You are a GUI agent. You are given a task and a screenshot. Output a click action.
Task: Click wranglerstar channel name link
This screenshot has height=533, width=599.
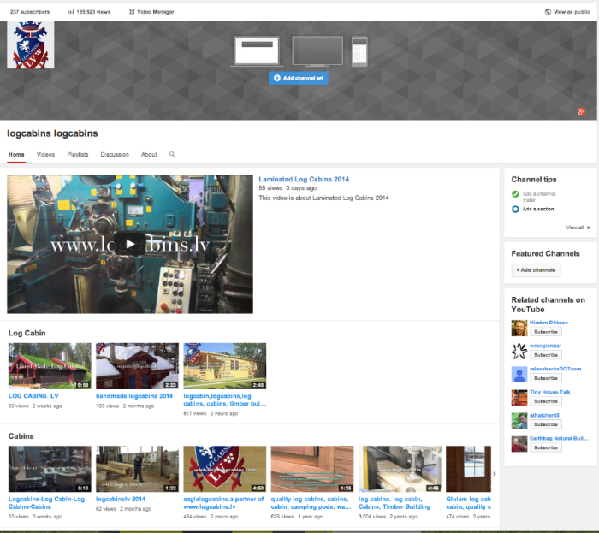coord(545,346)
